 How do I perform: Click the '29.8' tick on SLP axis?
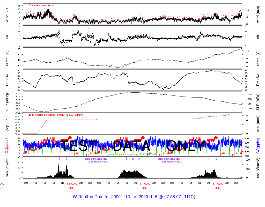click(x=18, y=109)
